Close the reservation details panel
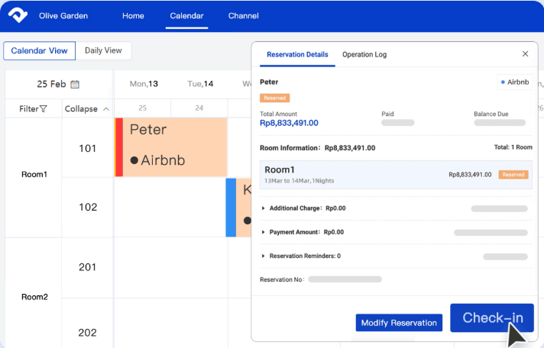This screenshot has height=348, width=544. click(x=525, y=54)
